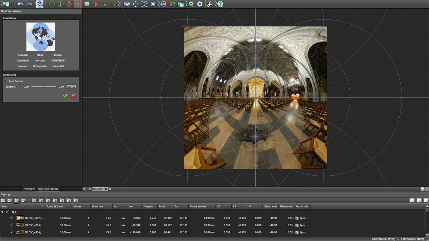Click the green magnifier Q icon in toolbar
This screenshot has width=429, height=241.
point(191,4)
